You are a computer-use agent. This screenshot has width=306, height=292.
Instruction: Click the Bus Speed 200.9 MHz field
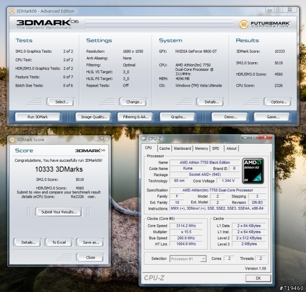pos(186,238)
